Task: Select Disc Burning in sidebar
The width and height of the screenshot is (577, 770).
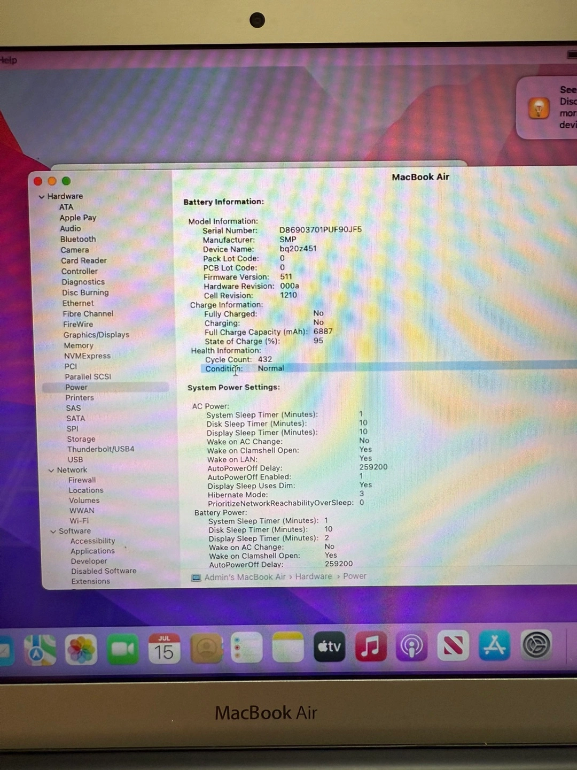Action: pos(85,292)
